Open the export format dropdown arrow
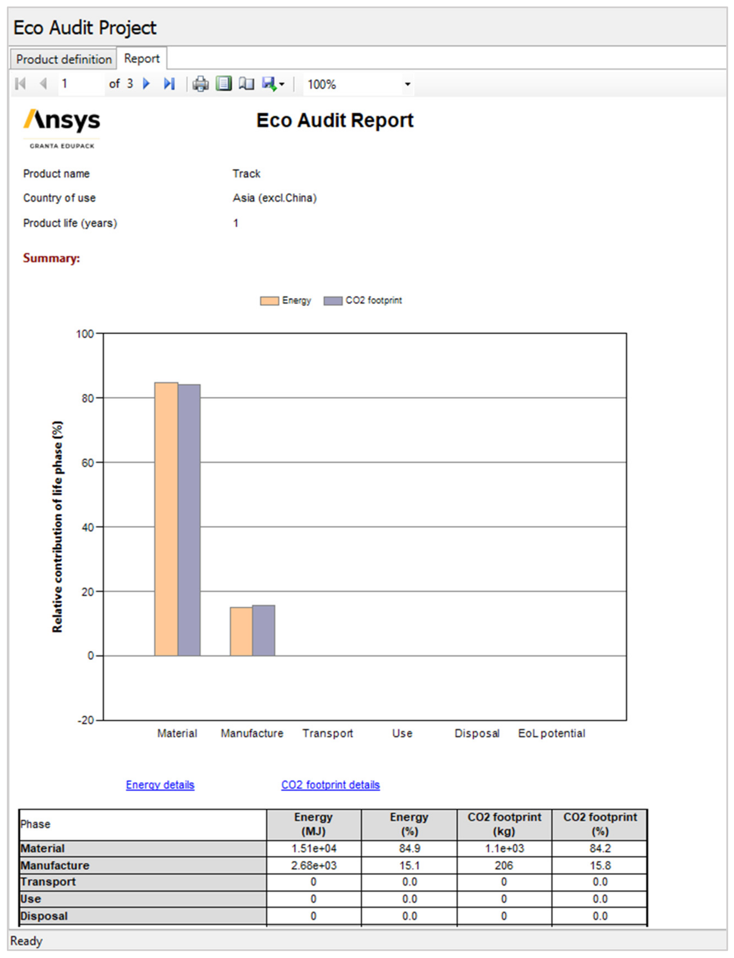 (x=282, y=84)
